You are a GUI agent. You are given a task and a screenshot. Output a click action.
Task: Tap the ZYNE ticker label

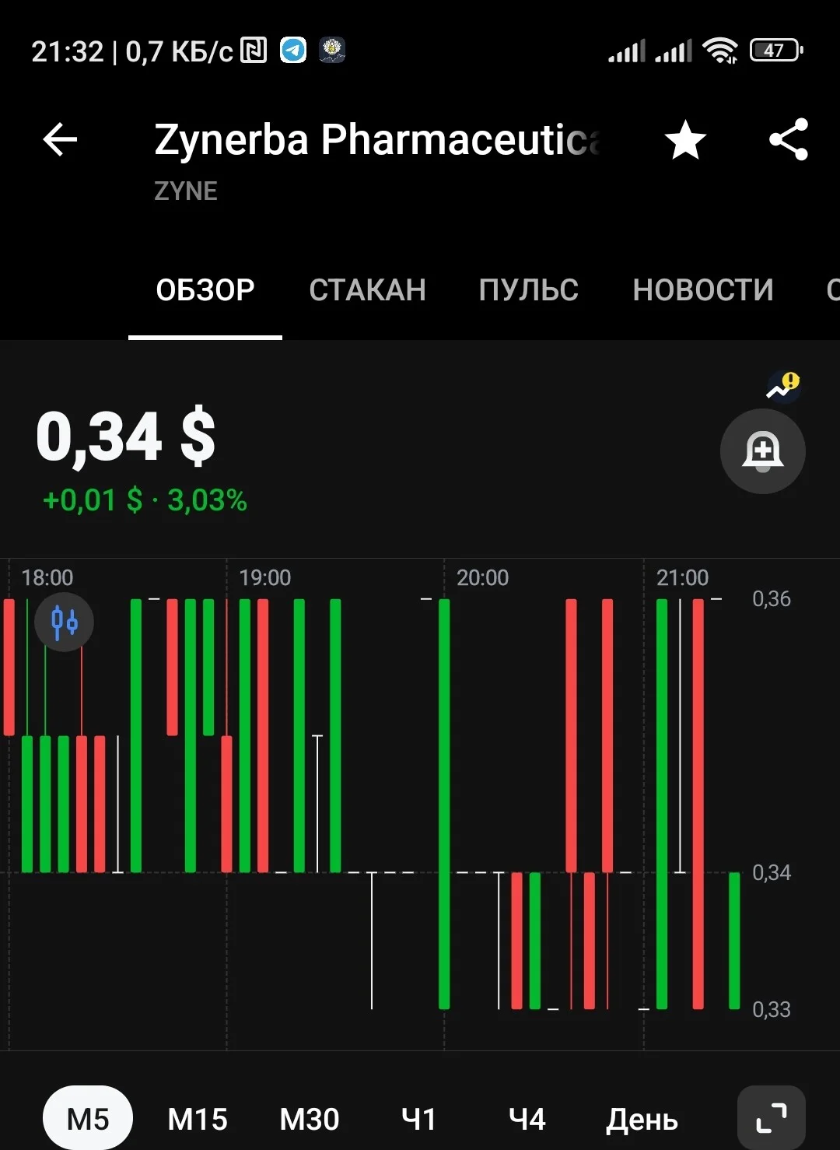pos(186,191)
